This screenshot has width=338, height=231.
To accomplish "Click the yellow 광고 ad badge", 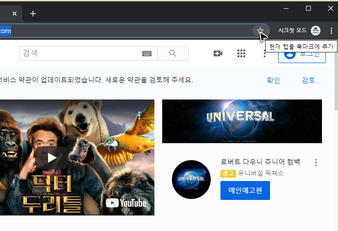I will (x=228, y=173).
